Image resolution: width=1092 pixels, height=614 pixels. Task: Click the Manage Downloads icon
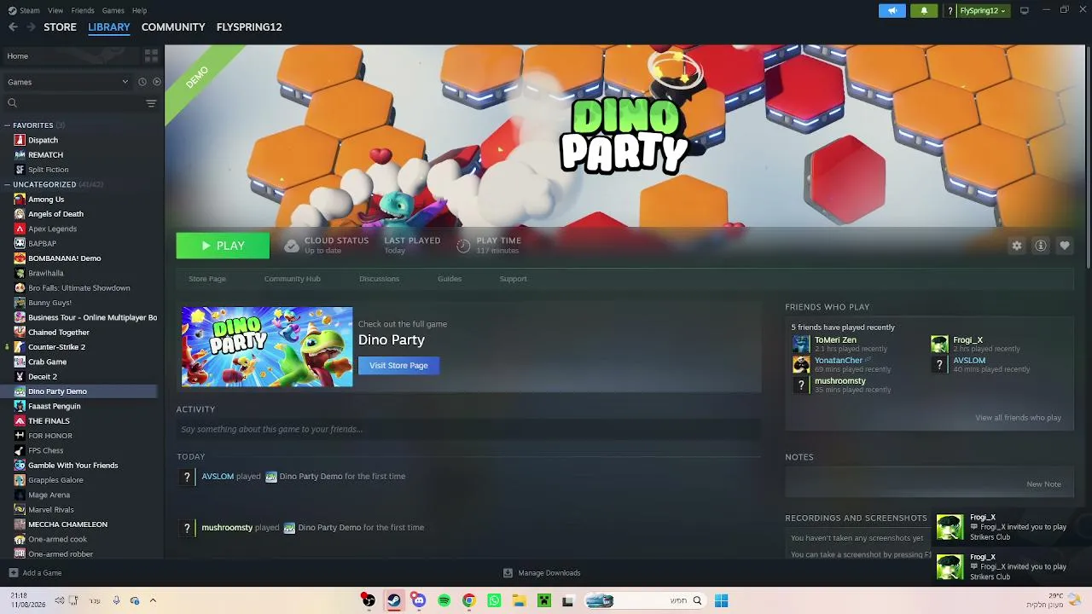pyautogui.click(x=508, y=573)
